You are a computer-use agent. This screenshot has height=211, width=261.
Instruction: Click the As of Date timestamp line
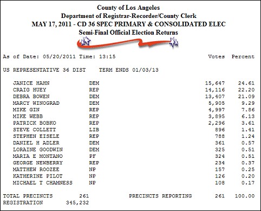(59, 57)
